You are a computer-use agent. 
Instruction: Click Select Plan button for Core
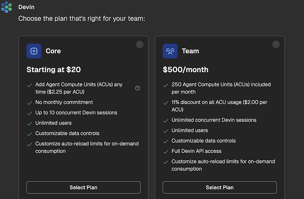coord(83,188)
